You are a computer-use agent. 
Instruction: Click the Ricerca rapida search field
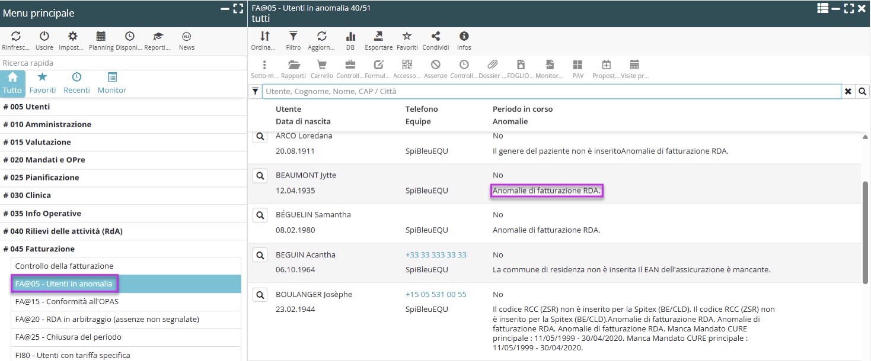coord(123,63)
